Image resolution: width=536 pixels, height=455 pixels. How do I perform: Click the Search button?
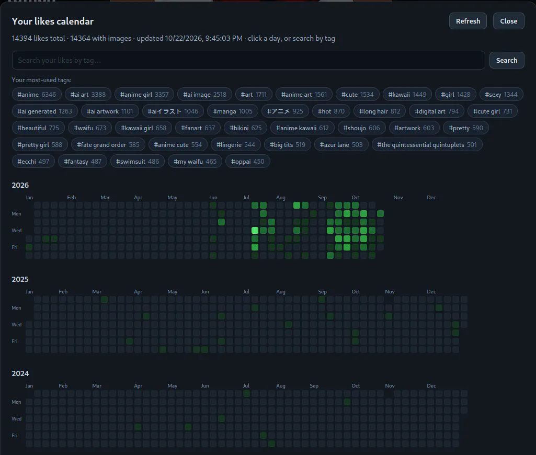(507, 61)
